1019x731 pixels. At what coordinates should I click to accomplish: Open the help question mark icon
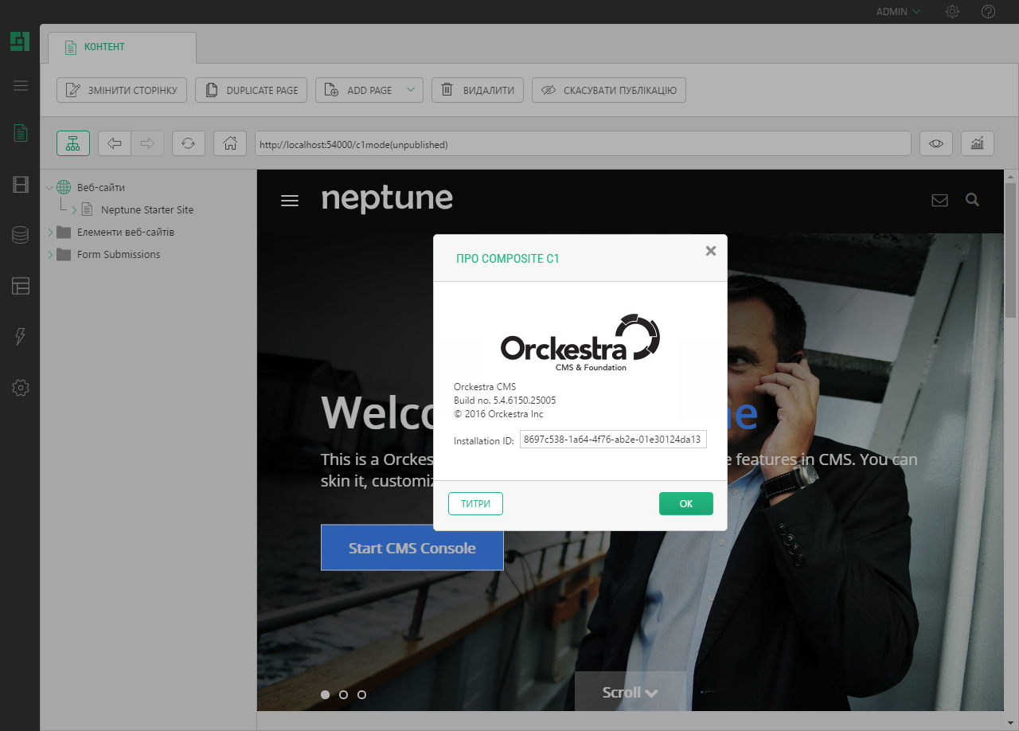pos(989,12)
